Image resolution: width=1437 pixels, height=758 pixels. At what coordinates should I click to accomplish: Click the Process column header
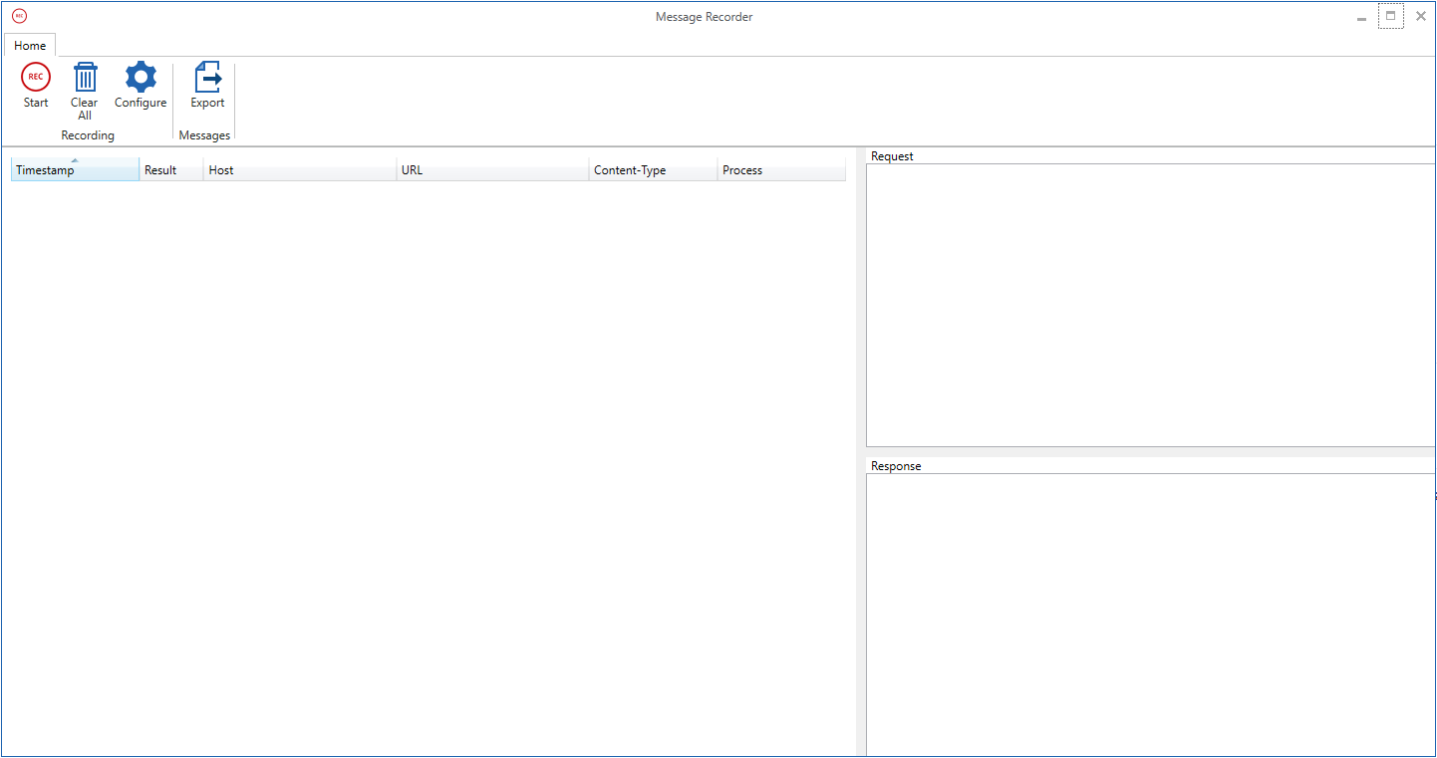click(x=780, y=170)
